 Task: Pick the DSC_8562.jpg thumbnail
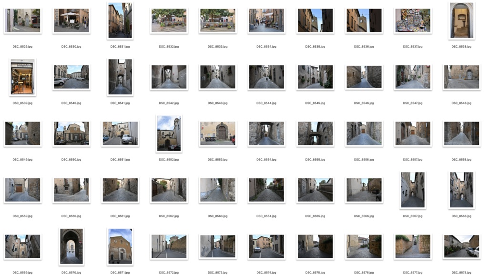coord(169,190)
